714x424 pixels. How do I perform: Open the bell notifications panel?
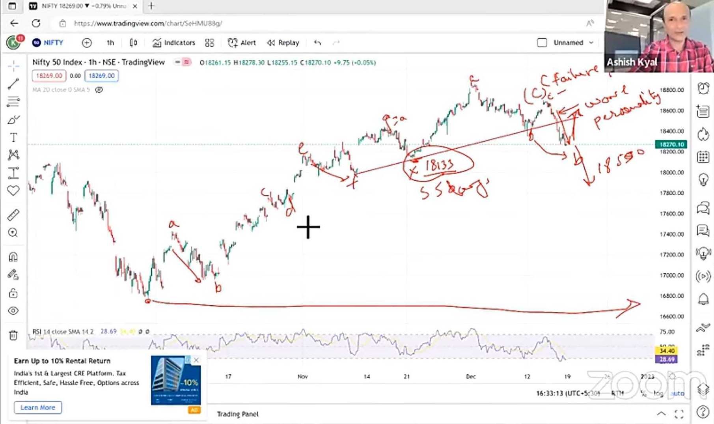pos(703,299)
